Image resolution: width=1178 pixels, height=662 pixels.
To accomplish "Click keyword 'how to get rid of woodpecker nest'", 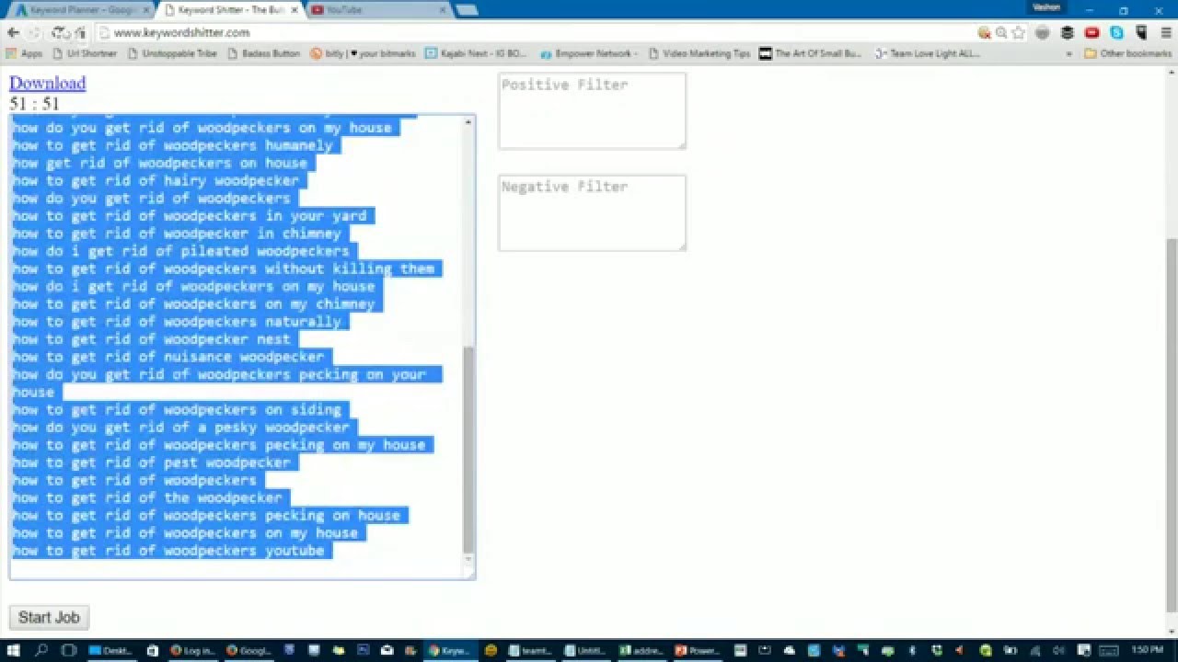I will click(x=151, y=339).
